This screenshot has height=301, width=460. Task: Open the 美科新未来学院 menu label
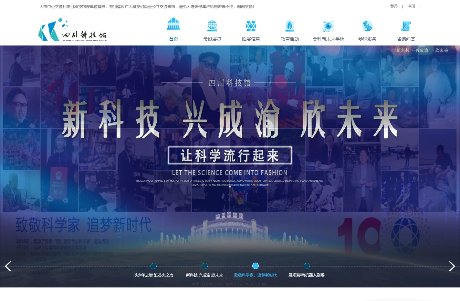click(329, 39)
